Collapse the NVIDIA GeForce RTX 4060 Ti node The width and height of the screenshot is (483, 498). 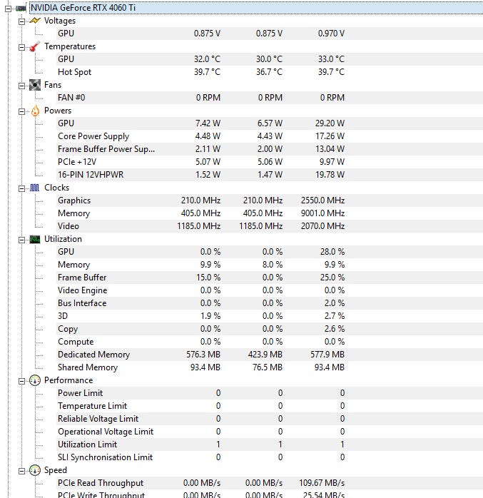coord(9,9)
